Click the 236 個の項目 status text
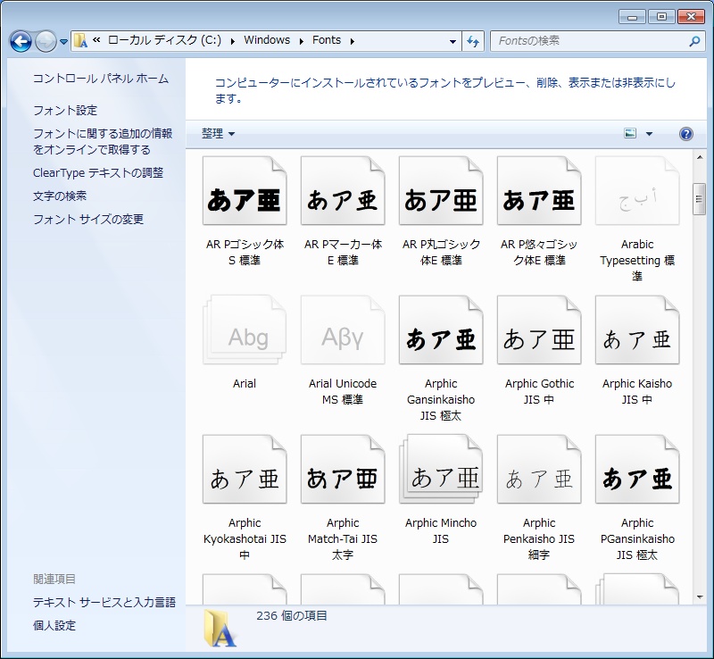 pyautogui.click(x=292, y=616)
